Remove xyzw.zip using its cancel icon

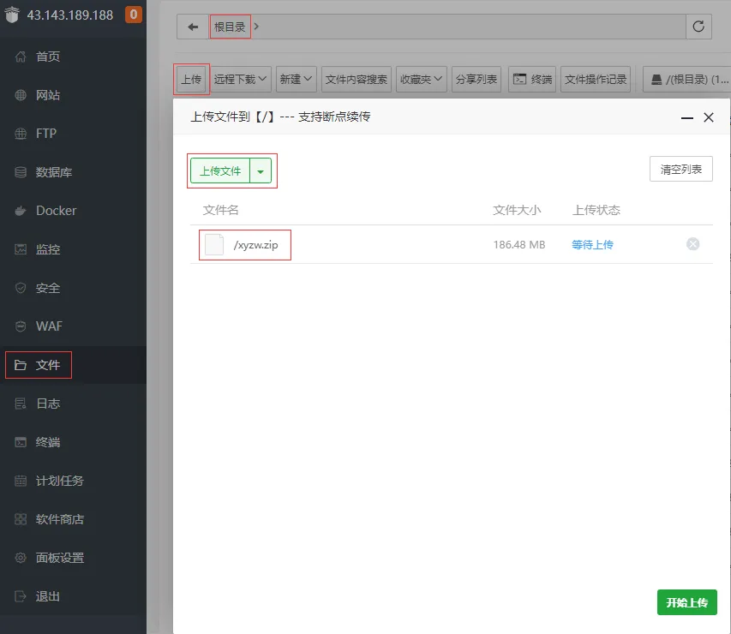(x=692, y=243)
